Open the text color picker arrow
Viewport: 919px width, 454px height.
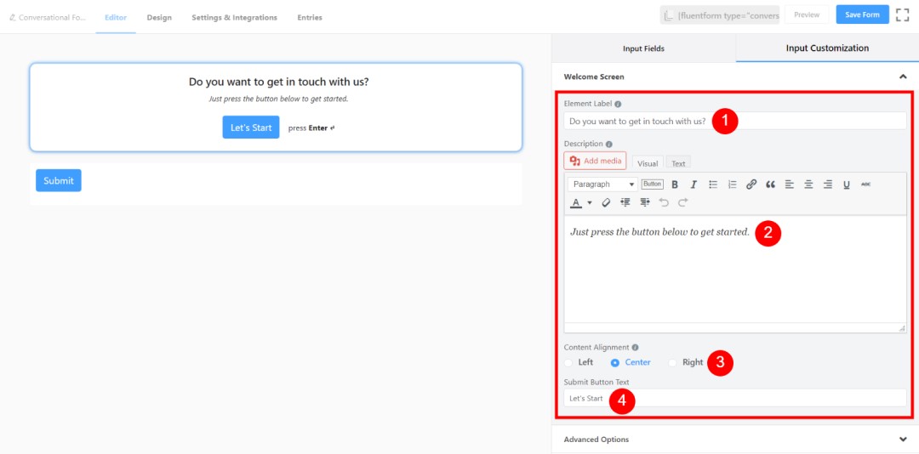pyautogui.click(x=590, y=202)
